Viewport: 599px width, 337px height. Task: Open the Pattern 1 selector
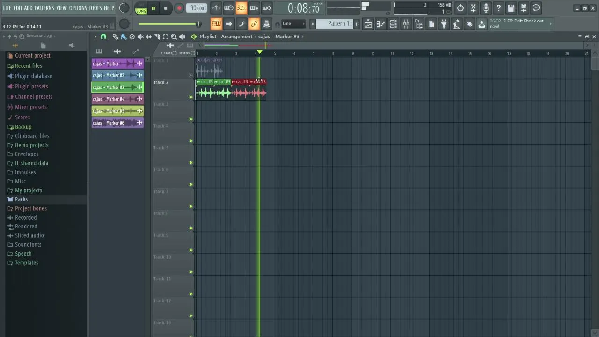coord(336,24)
